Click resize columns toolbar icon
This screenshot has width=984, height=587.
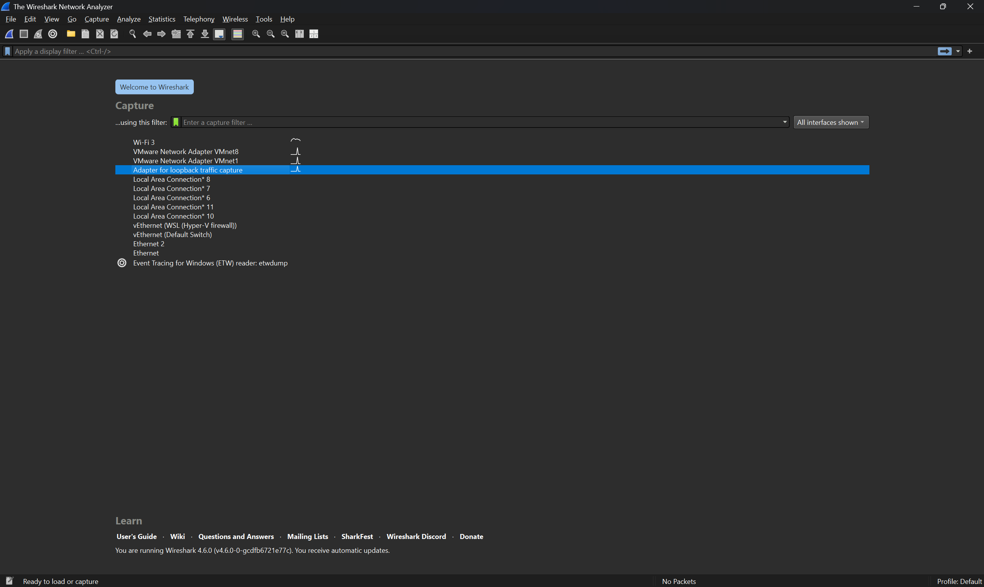pos(300,34)
